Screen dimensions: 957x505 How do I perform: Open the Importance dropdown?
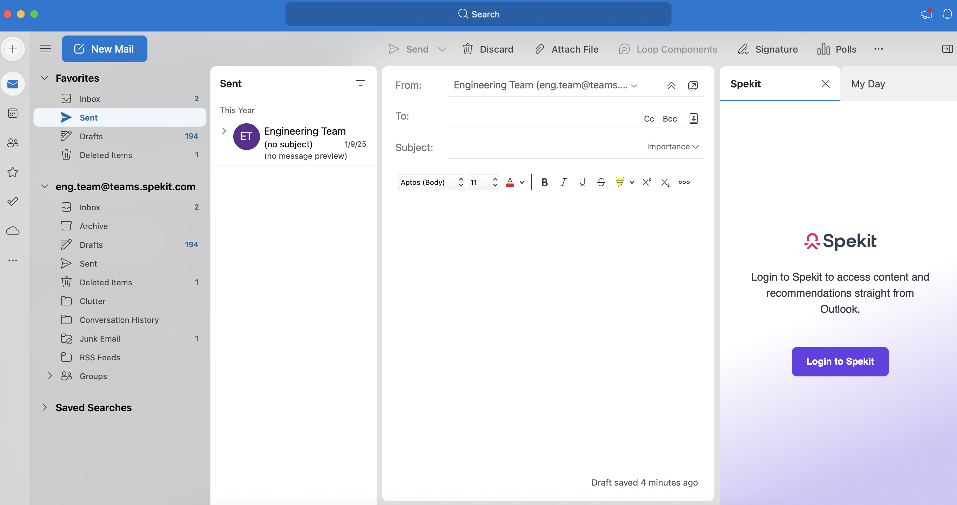(x=673, y=147)
